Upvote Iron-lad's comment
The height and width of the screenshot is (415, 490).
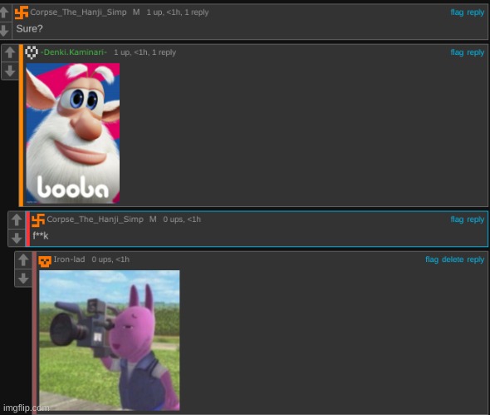coord(23,259)
